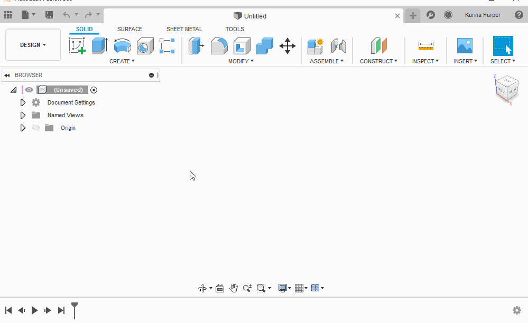Toggle visibility of the (Unsaved) document
This screenshot has width=528, height=323.
click(29, 90)
